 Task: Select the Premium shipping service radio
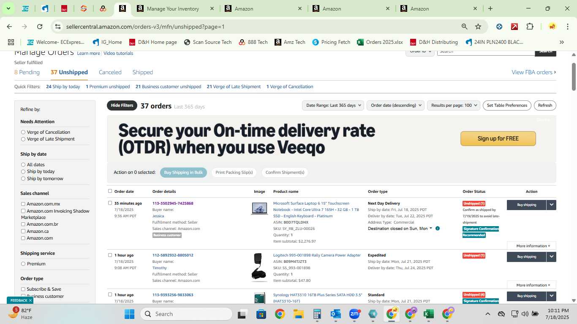(23, 264)
